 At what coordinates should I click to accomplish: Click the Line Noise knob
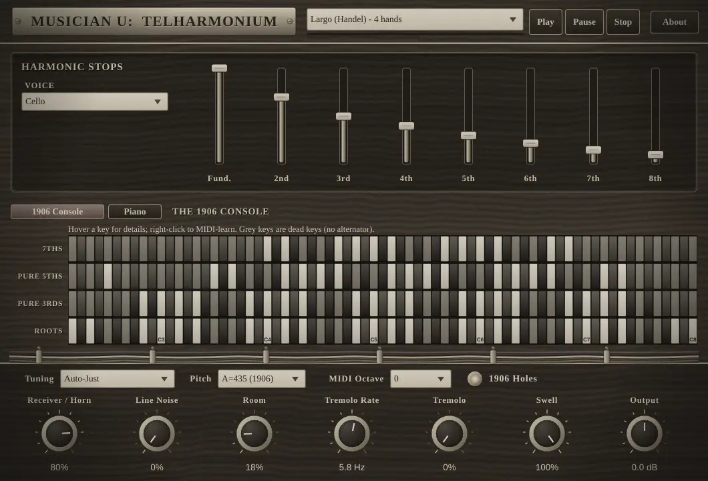[157, 433]
